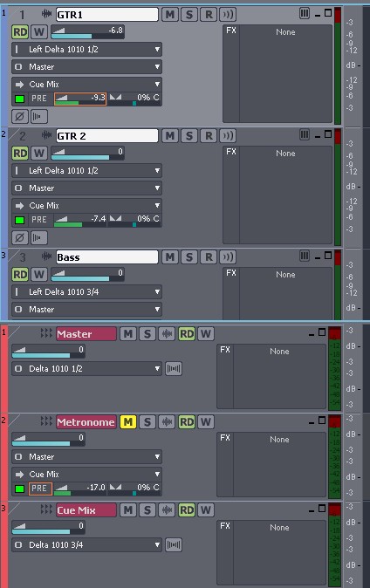The height and width of the screenshot is (588, 370).
Task: Toggle Write automation on GTR1 track
Action: [39, 32]
